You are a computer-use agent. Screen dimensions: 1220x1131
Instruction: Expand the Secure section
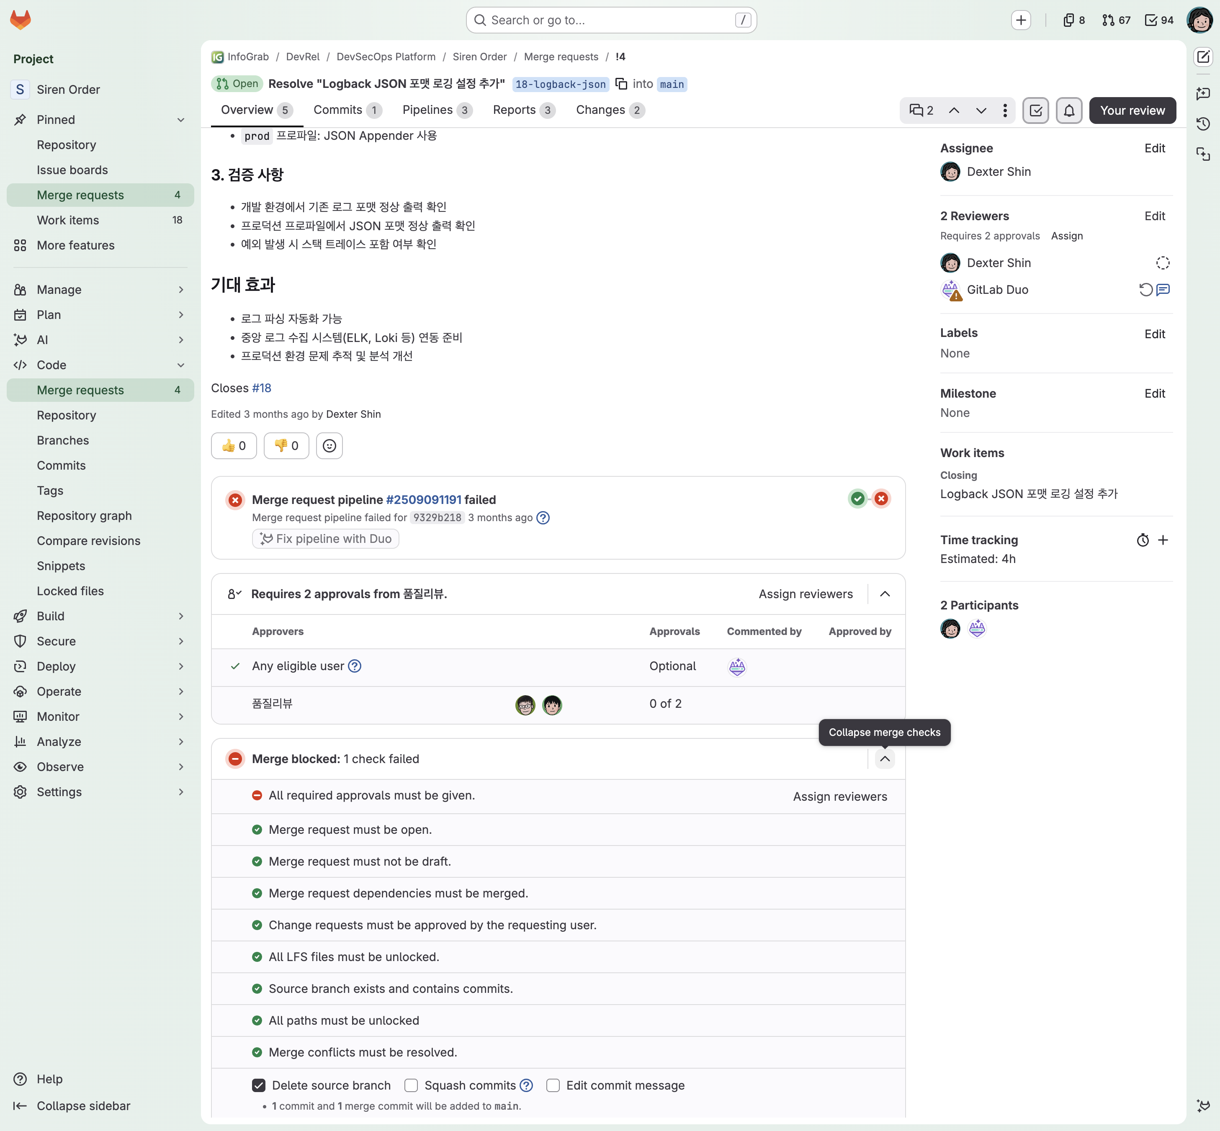point(100,641)
